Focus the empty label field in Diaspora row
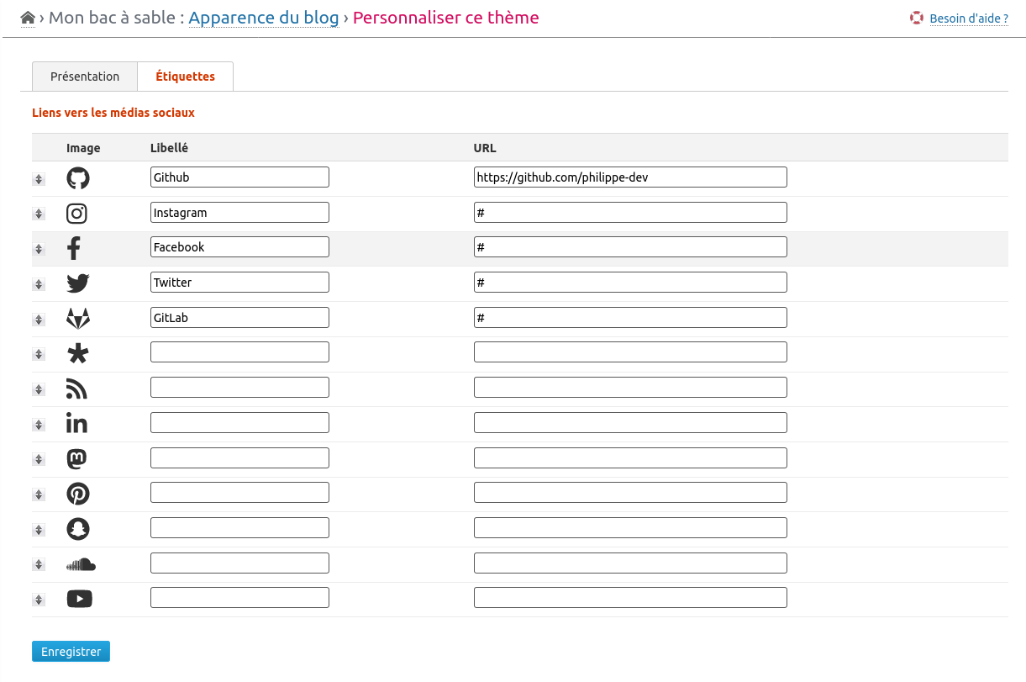The width and height of the screenshot is (1026, 682). pos(239,352)
